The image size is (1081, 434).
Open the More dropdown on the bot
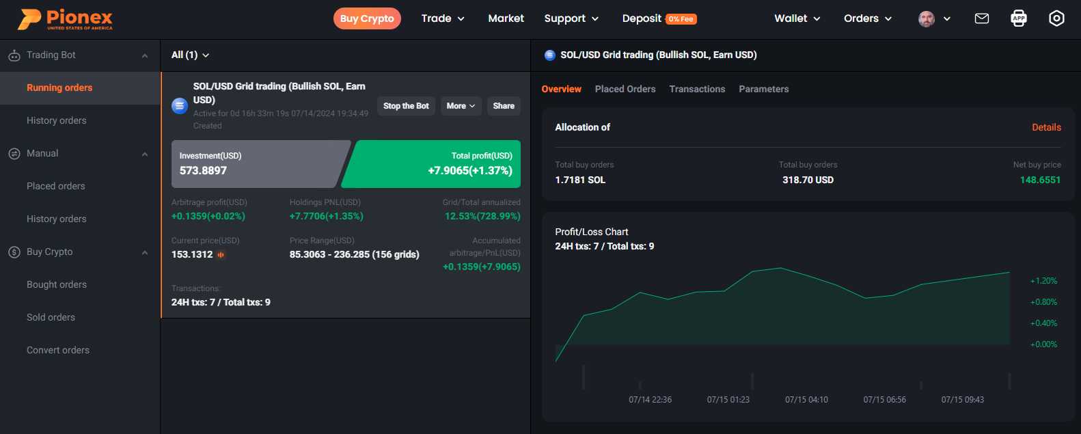461,106
